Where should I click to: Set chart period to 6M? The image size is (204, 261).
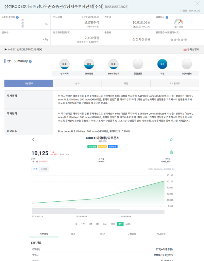105,224
